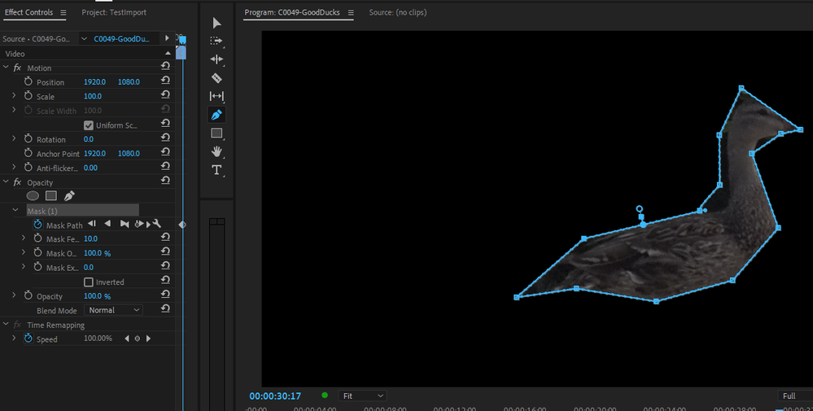Click the Position X value 1920.0
This screenshot has width=813, height=411.
click(95, 82)
